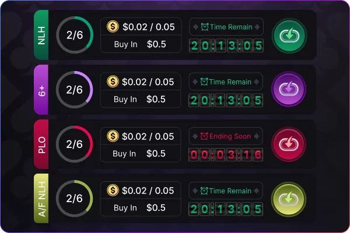
Task: Click the 2/6 seat ring in NLH row
Action: click(75, 35)
